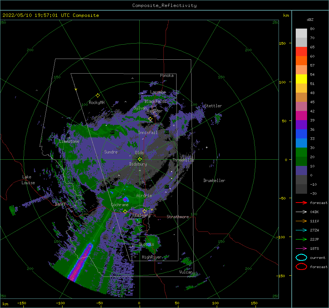This screenshot has width=329, height=308.
Task: Click the HighRiver label
Action: click(152, 257)
